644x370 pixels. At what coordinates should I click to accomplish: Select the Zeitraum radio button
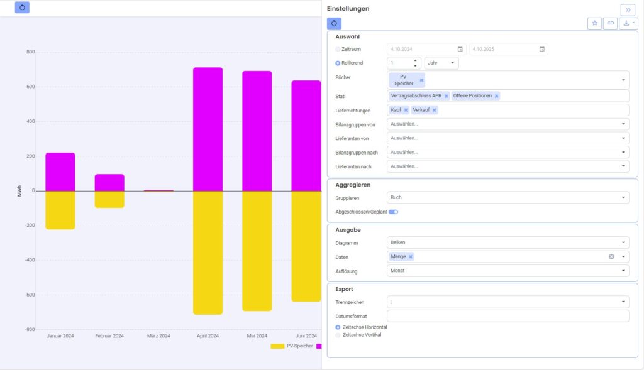(338, 49)
